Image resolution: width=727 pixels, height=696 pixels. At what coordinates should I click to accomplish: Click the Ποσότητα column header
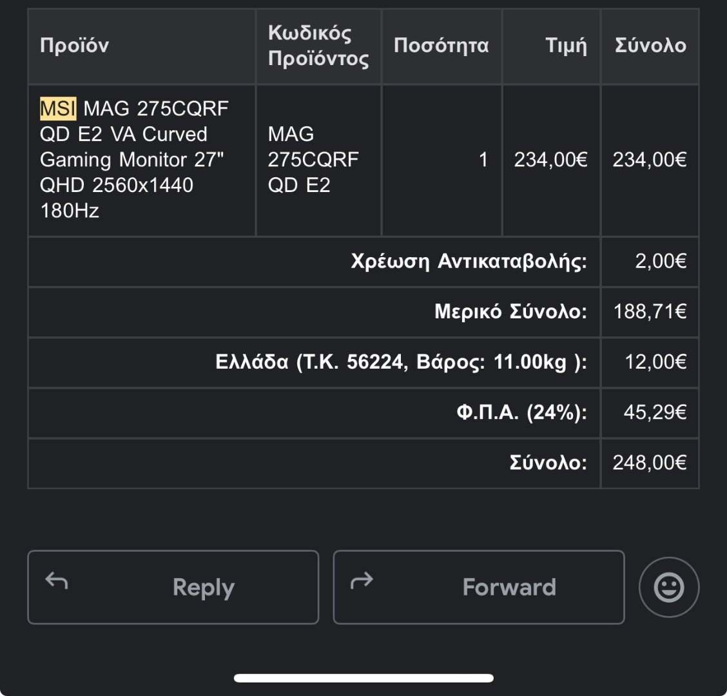[x=441, y=46]
